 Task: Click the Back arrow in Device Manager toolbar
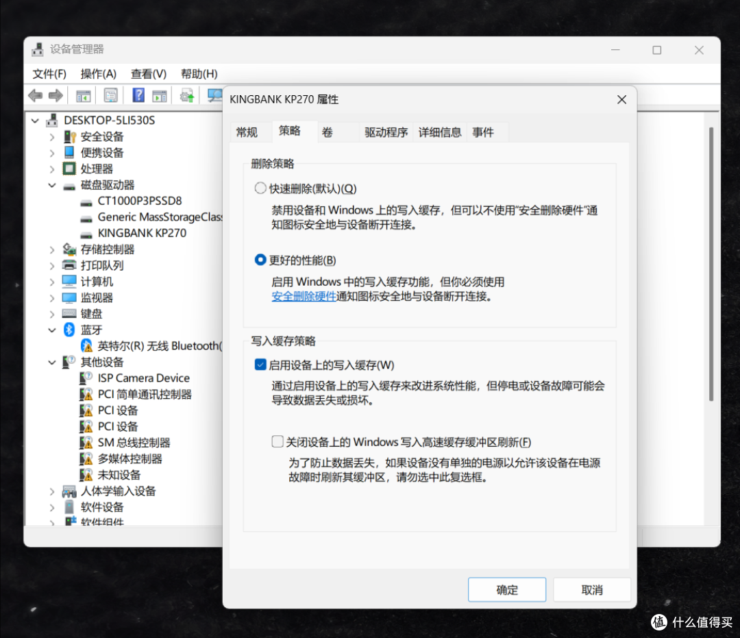pos(36,96)
